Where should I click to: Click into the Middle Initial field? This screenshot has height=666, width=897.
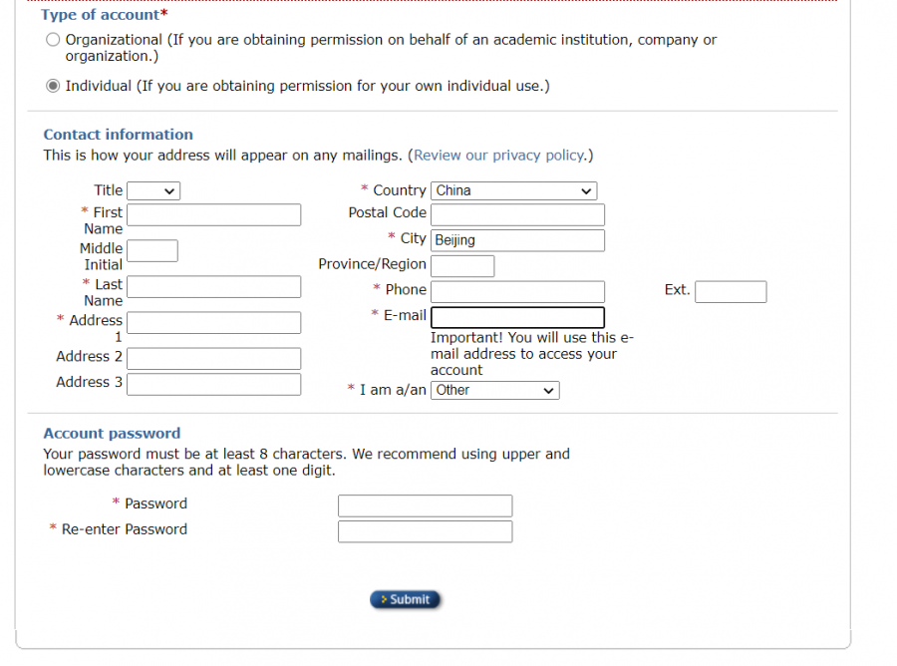point(152,251)
